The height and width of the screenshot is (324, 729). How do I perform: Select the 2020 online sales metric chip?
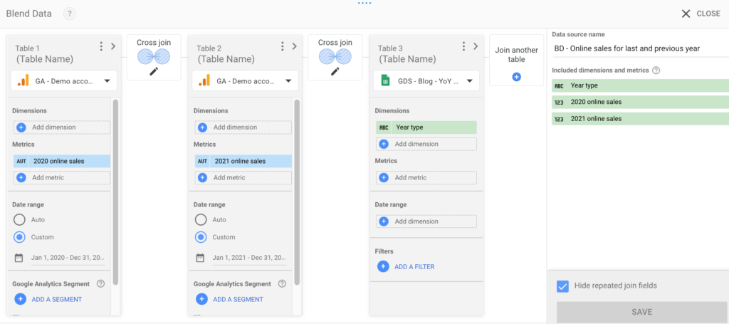(x=61, y=162)
